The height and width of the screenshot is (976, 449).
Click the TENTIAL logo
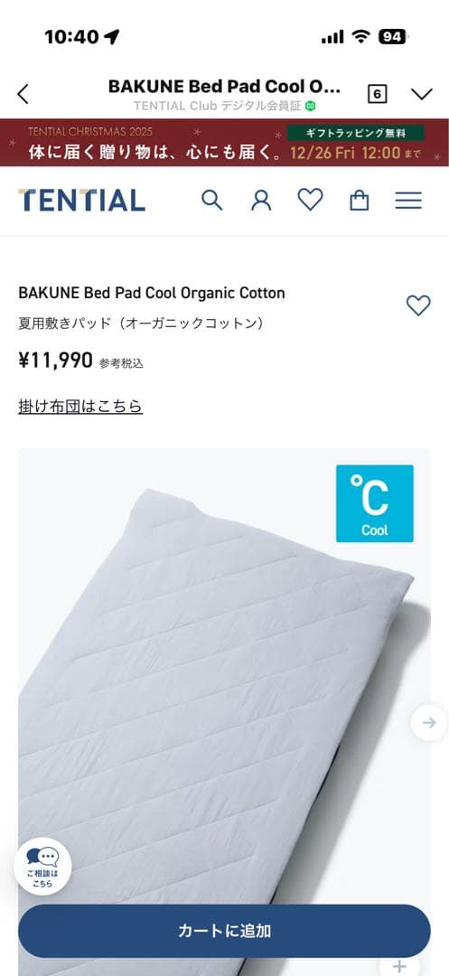click(81, 201)
